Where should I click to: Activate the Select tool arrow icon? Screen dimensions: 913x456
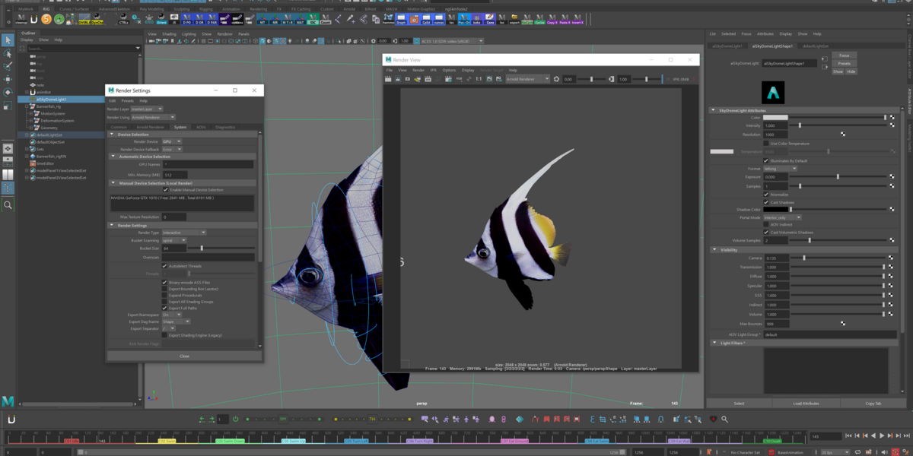(8, 40)
